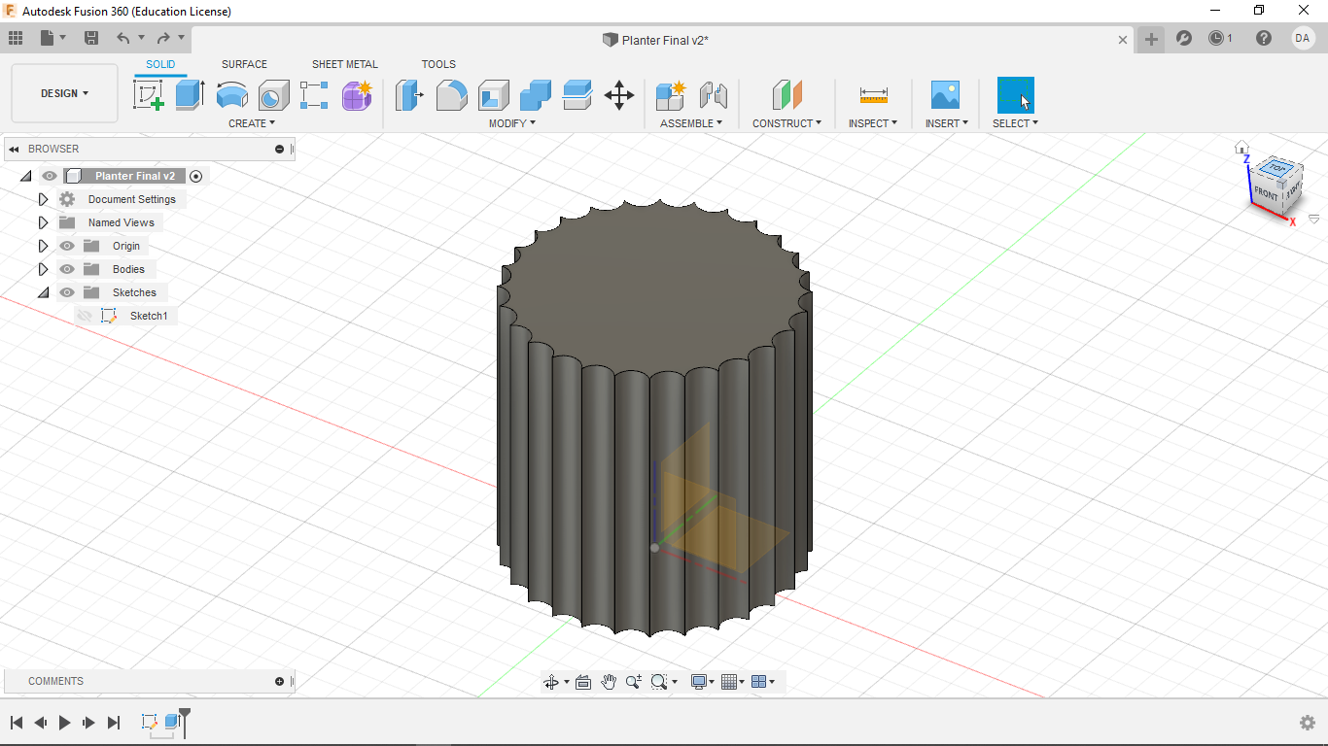The width and height of the screenshot is (1328, 746).
Task: Select the Press Pull tool
Action: 409,95
